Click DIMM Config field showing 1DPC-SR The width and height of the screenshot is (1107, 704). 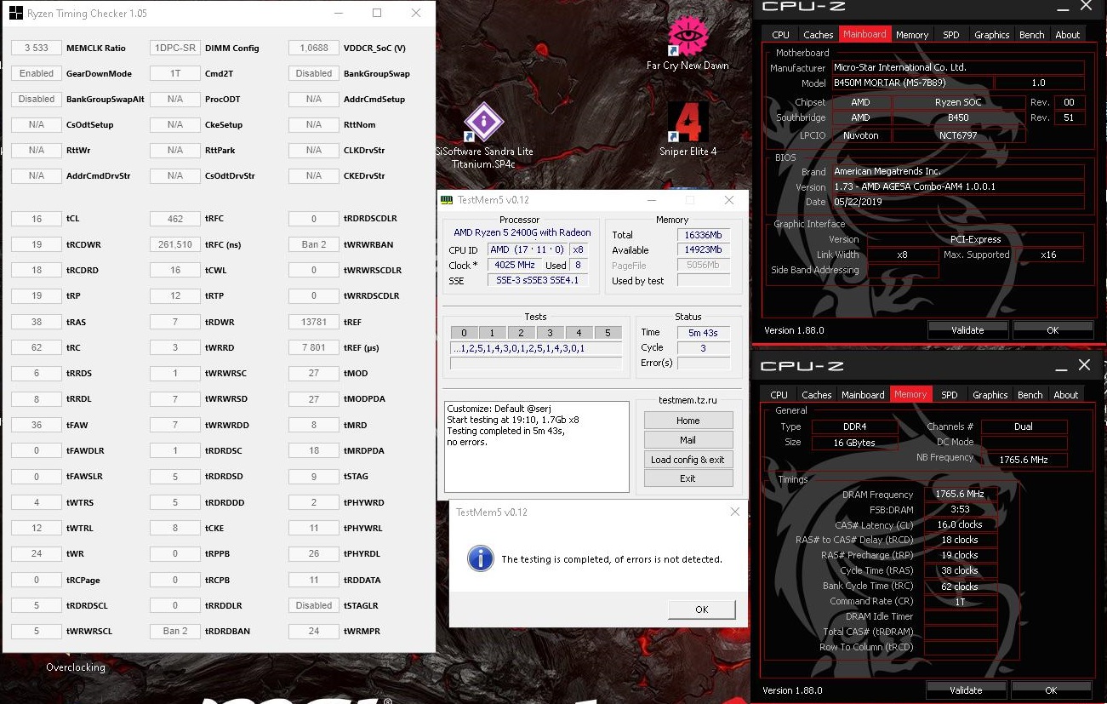tap(174, 49)
